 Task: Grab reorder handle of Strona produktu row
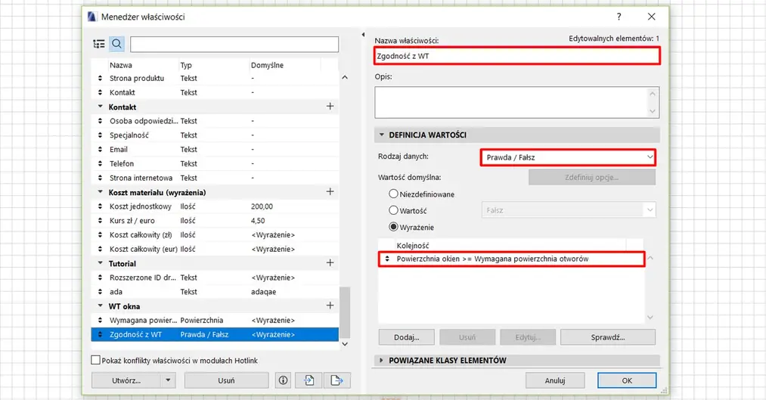pyautogui.click(x=100, y=78)
